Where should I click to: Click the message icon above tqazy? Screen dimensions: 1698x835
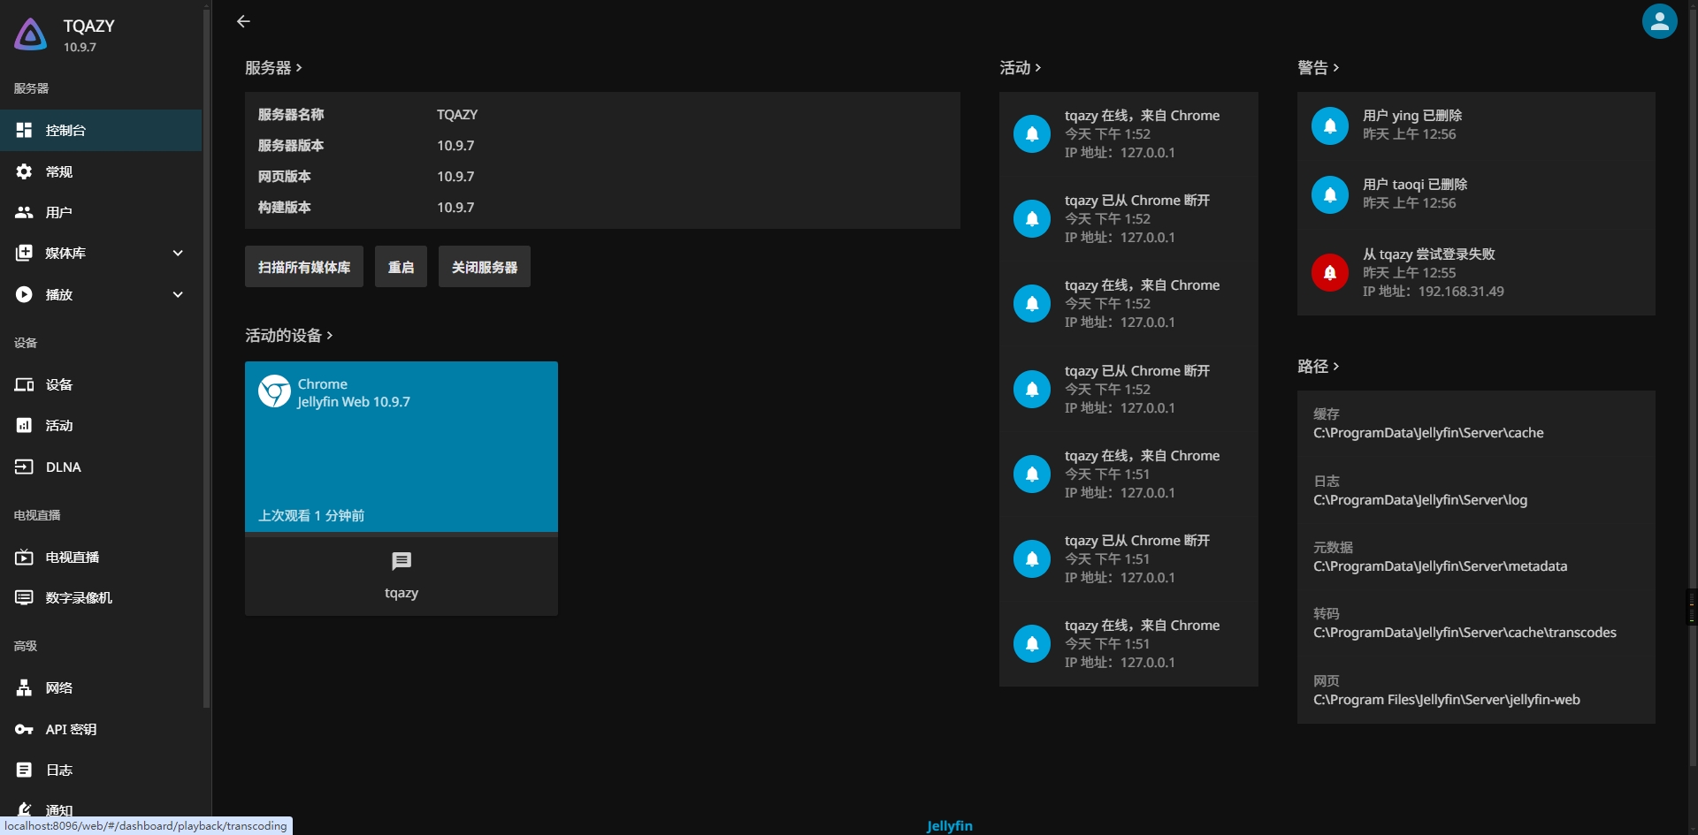tap(402, 561)
